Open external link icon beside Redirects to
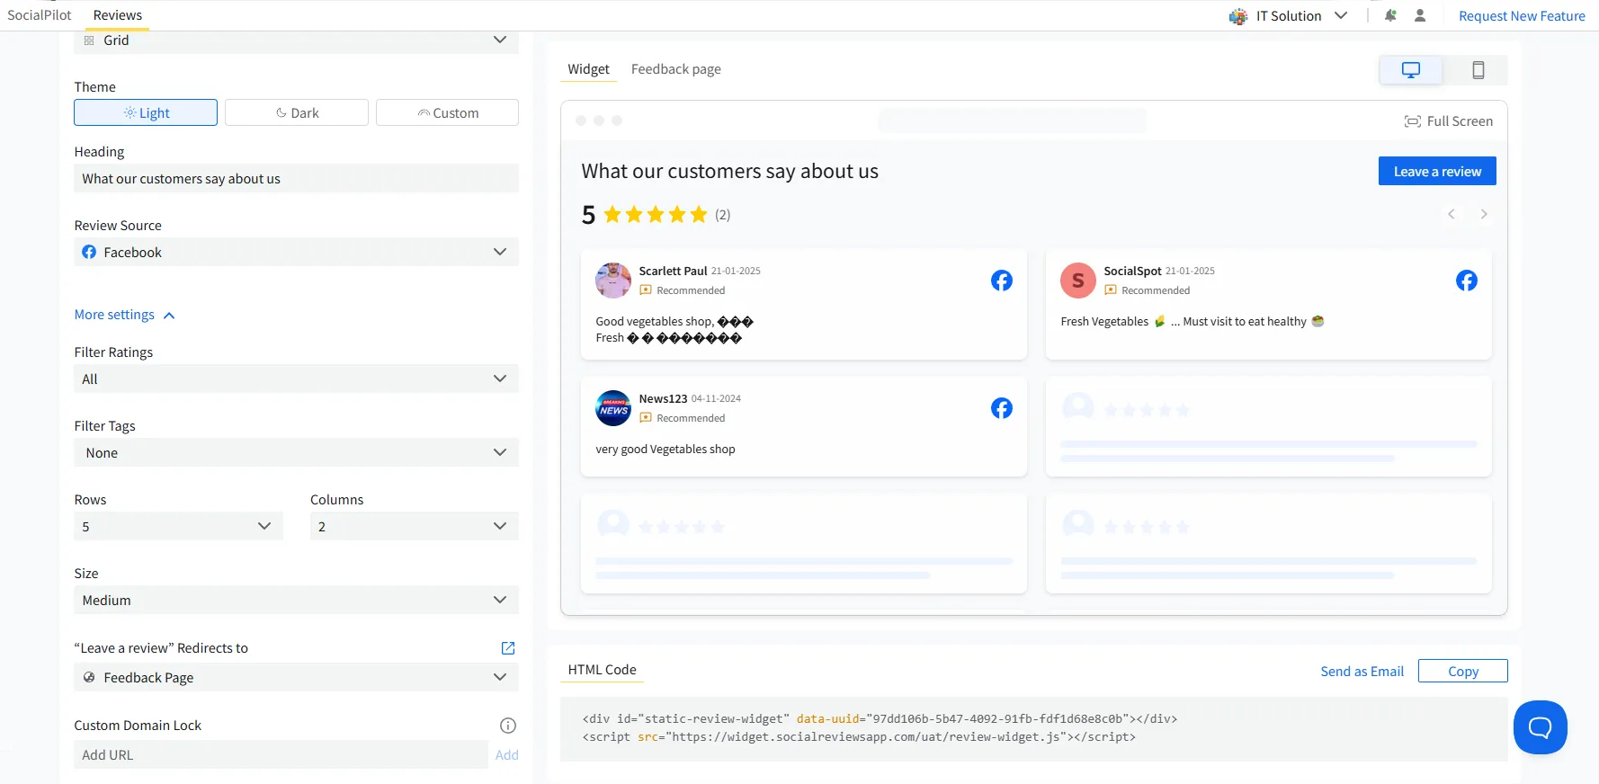 pos(508,648)
